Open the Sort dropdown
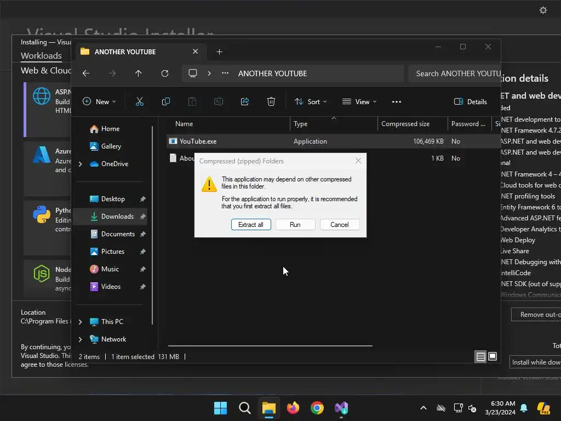This screenshot has height=421, width=561. 311,101
